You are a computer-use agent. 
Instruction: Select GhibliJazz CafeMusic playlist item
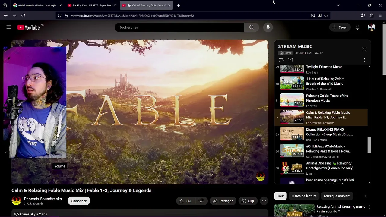(x=321, y=151)
